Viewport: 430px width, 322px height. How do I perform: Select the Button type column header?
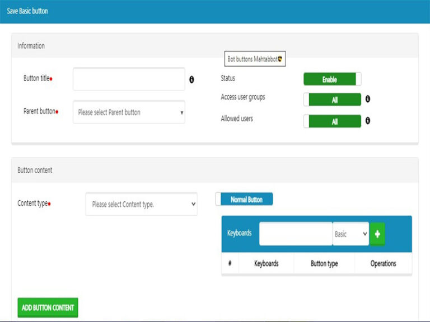pos(324,263)
